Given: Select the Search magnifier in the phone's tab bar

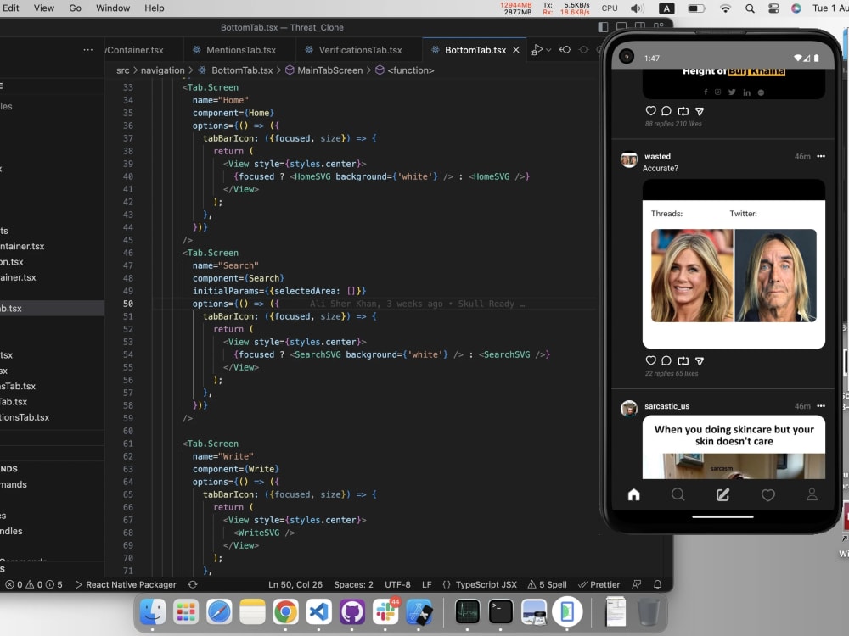Looking at the screenshot, I should [678, 494].
